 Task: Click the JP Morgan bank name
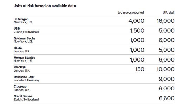21,19
